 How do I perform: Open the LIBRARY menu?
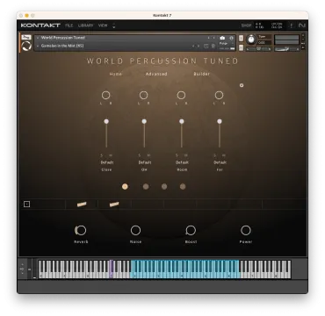pos(85,25)
